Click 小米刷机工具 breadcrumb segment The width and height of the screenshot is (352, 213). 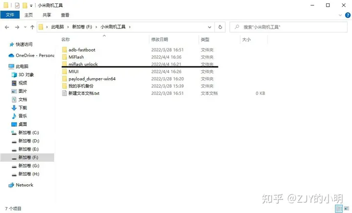click(113, 27)
